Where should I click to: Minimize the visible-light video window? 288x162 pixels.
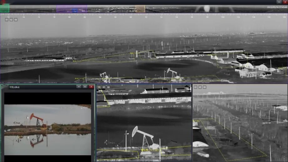(x=79, y=86)
